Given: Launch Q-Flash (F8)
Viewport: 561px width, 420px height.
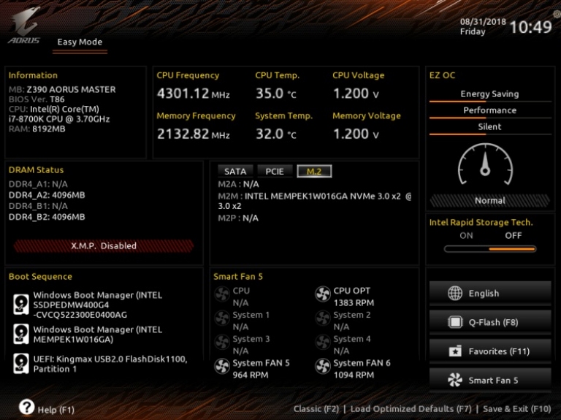Looking at the screenshot, I should coord(490,322).
